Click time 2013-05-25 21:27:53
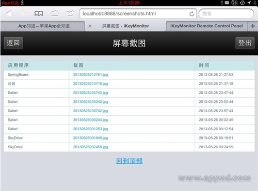 tap(216, 75)
